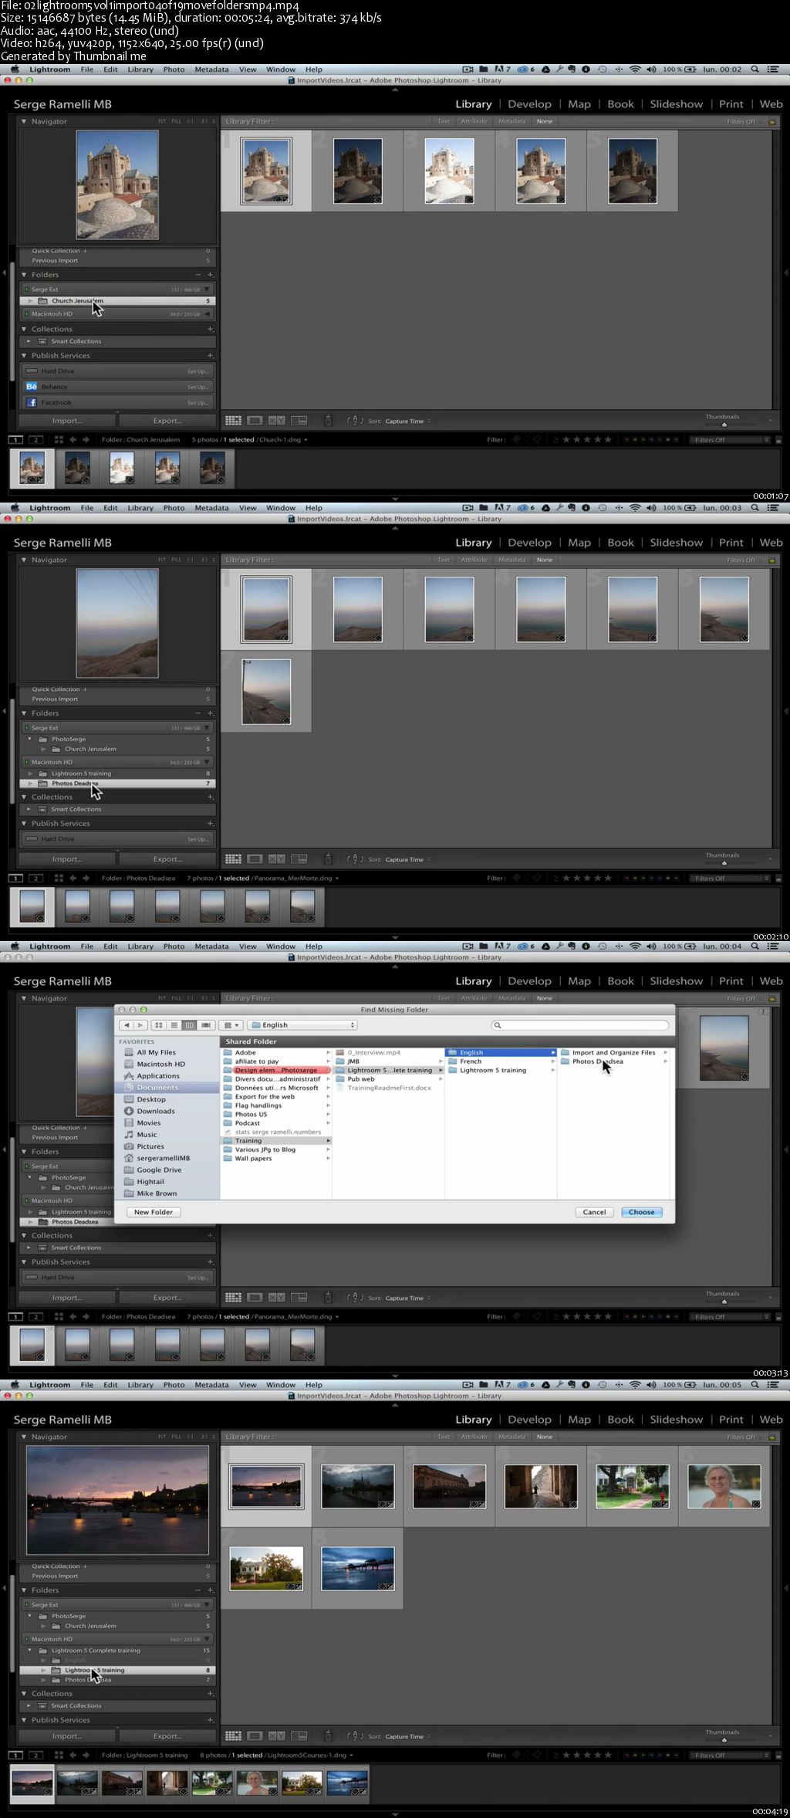790x1818 pixels.
Task: Adjust Thumbnails slider in the 00:01:07 frame
Action: click(724, 425)
